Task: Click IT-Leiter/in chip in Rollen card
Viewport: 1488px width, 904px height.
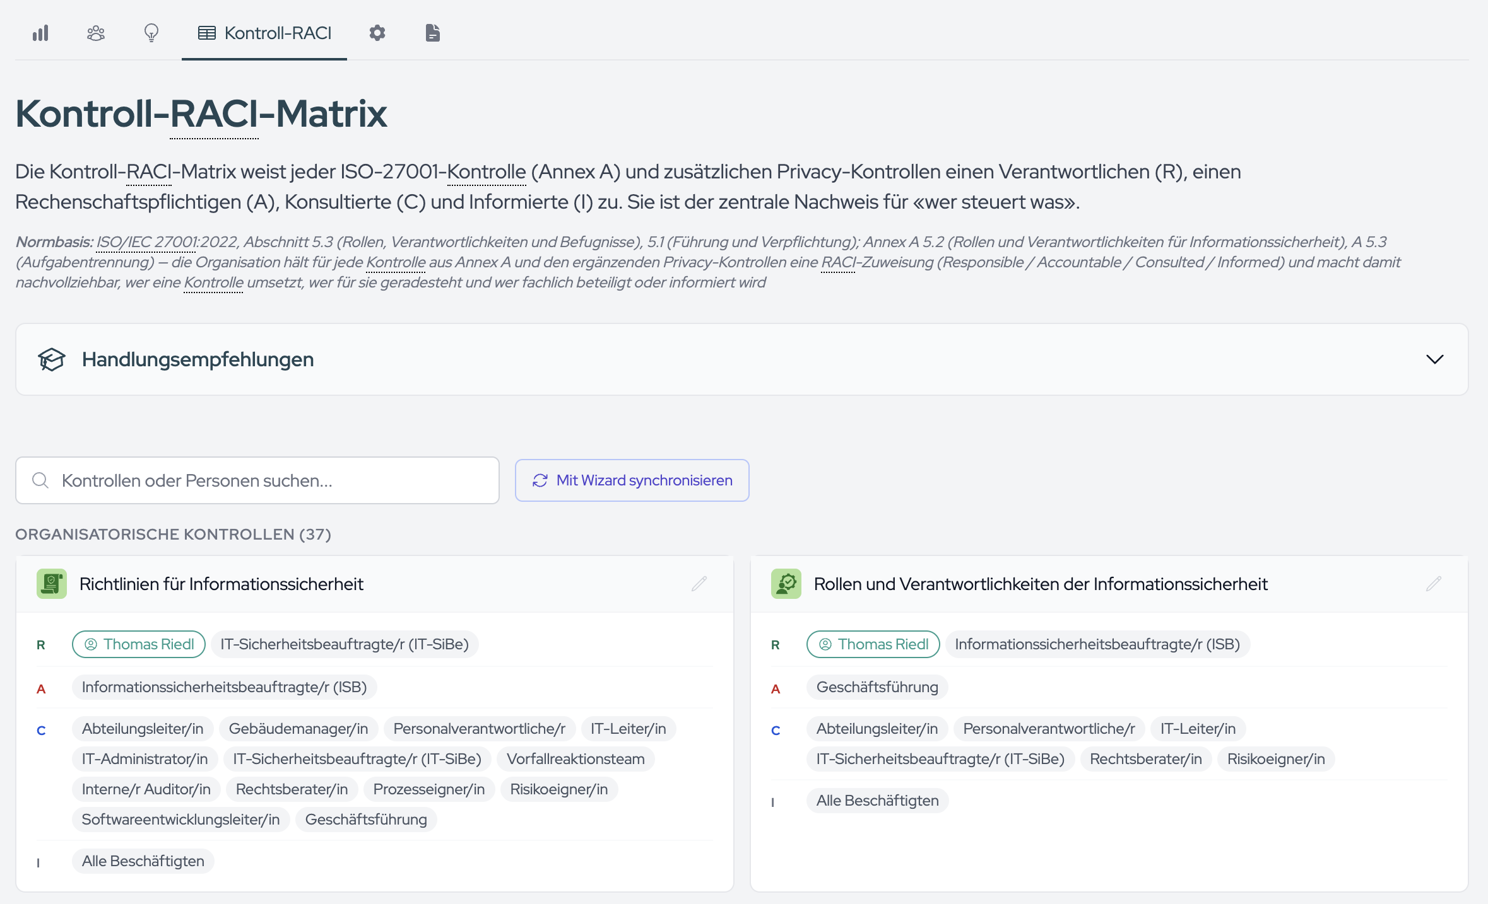Action: pos(1198,729)
